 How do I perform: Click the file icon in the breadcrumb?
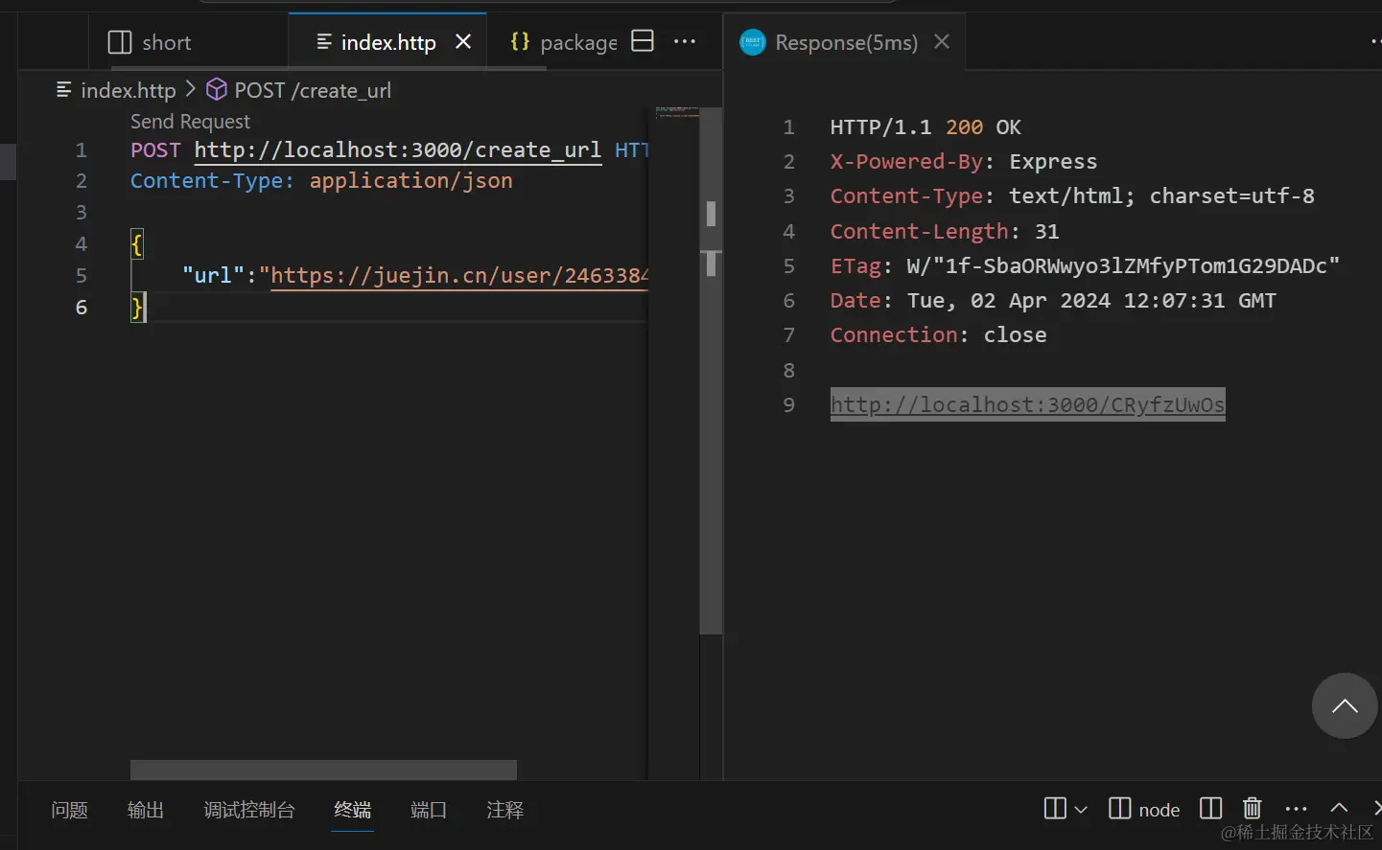click(x=64, y=90)
